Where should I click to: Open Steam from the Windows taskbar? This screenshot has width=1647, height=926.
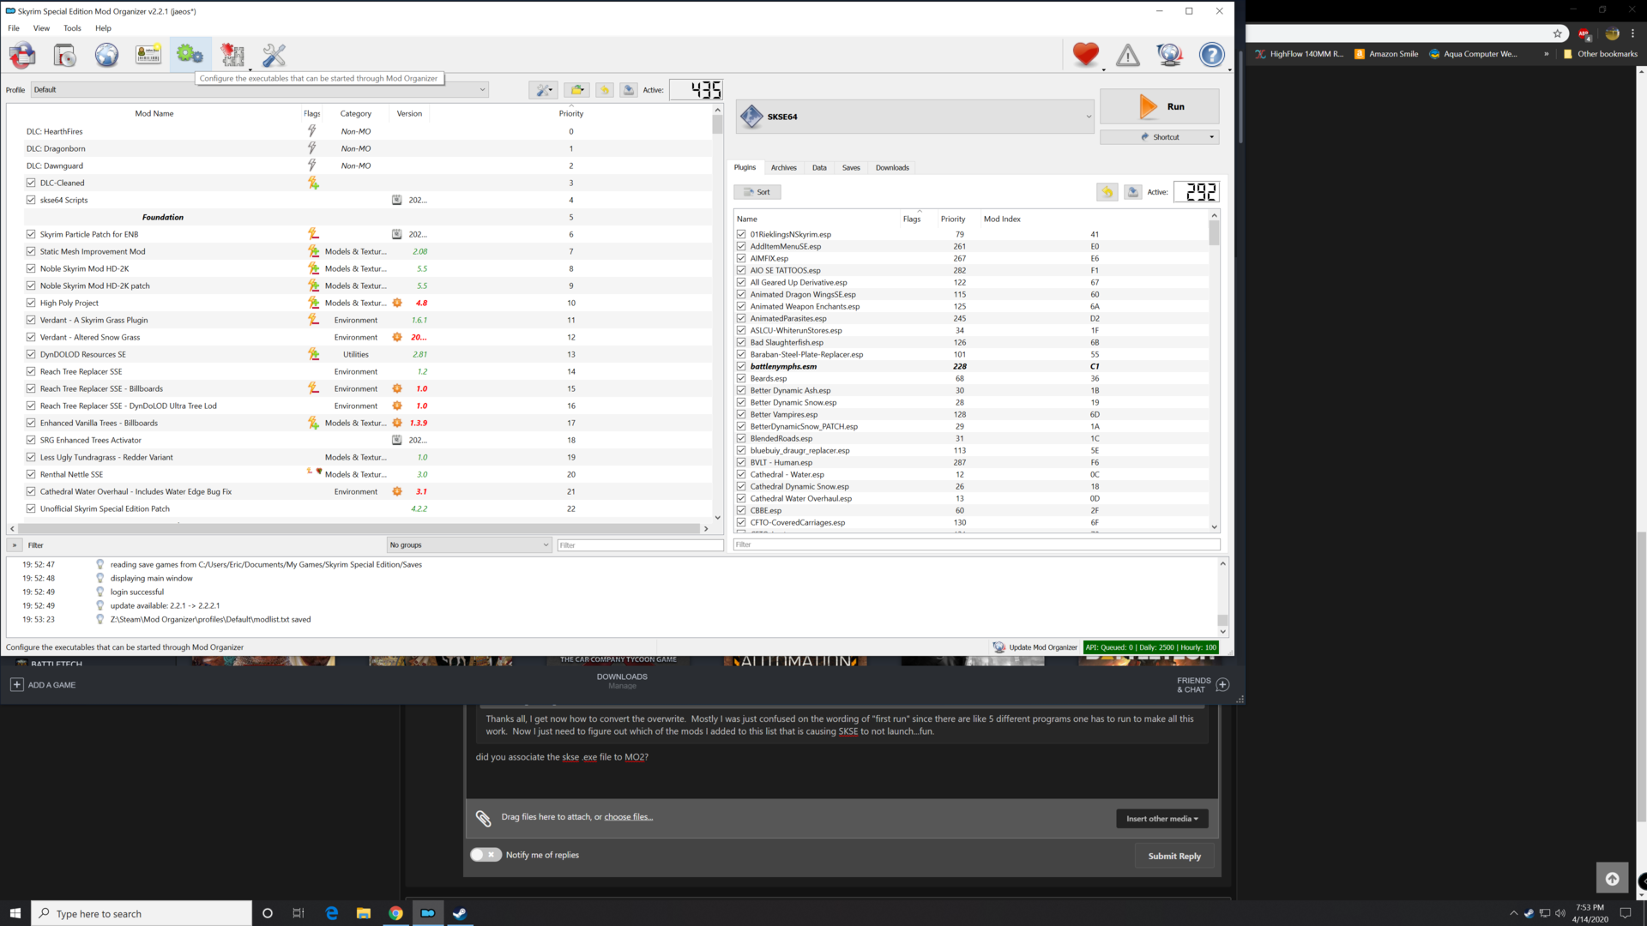(x=460, y=913)
